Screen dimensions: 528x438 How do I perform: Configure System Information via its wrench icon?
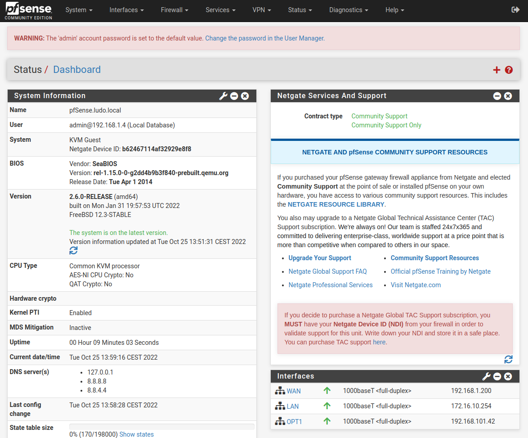pyautogui.click(x=223, y=96)
